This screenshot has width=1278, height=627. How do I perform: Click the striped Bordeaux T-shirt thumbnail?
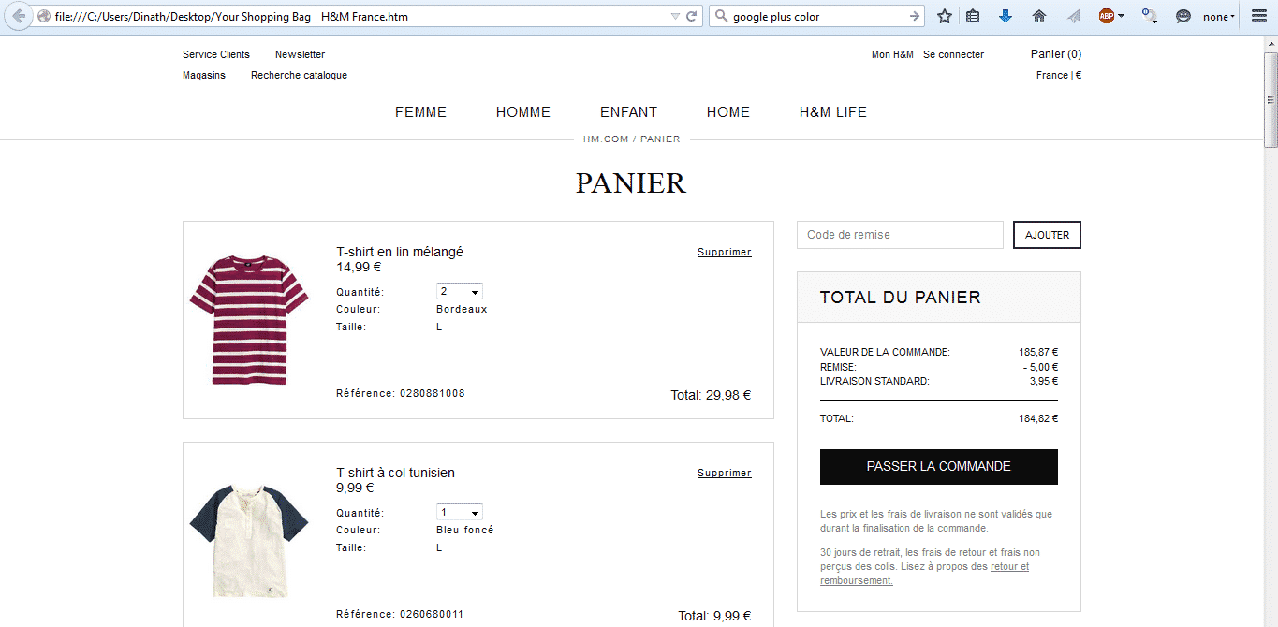[x=249, y=319]
